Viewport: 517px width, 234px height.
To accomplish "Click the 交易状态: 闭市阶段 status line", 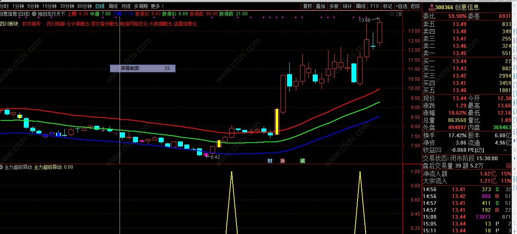I will 460,158.
